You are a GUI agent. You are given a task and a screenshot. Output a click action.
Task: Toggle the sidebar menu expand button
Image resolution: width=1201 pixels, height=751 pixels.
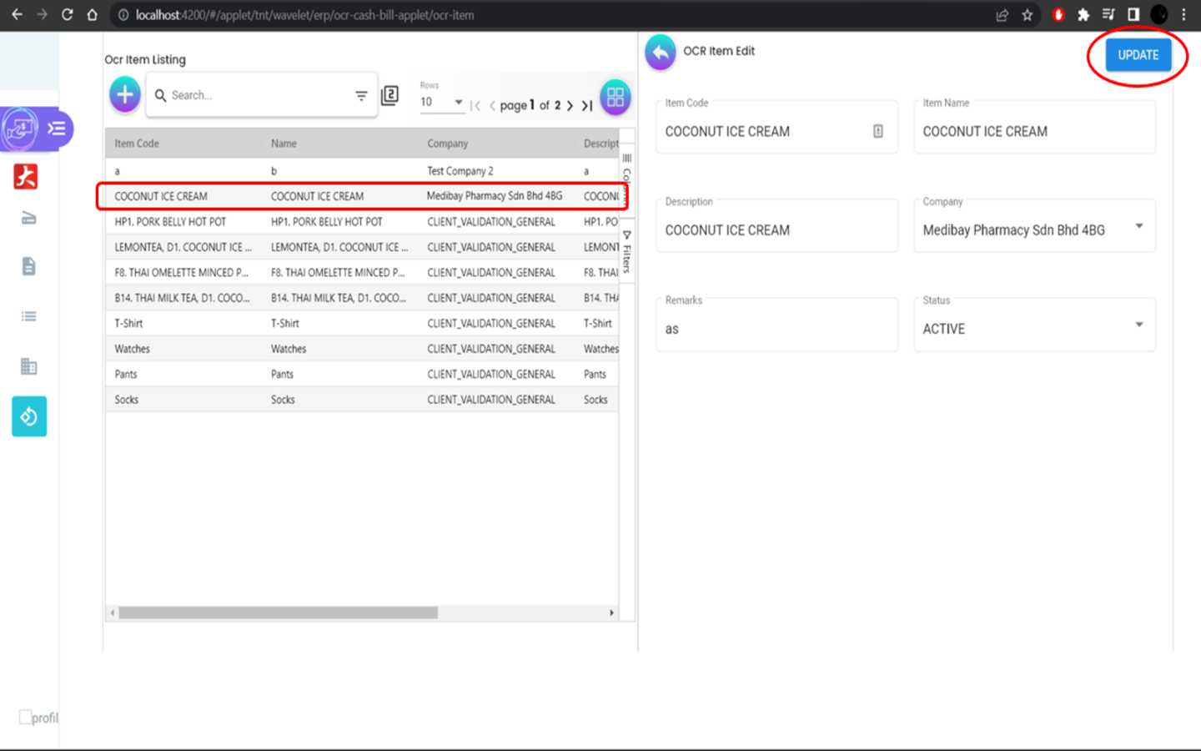point(57,129)
